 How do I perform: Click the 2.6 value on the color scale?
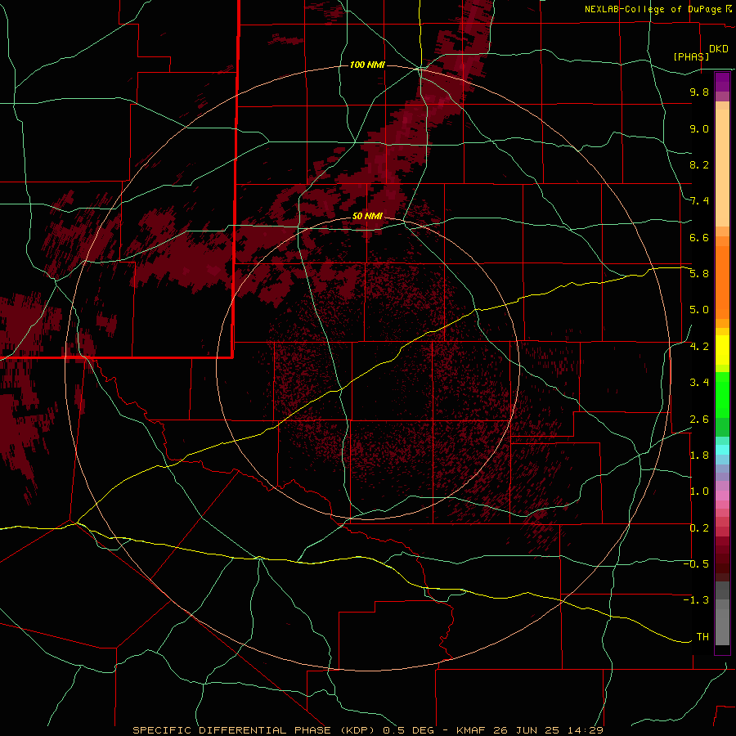point(699,420)
